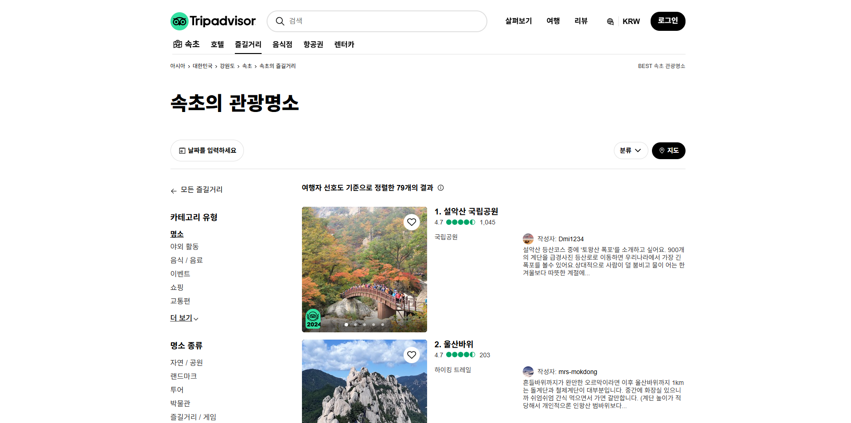The image size is (851, 423).
Task: Select the 명소 category filter
Action: 177,234
